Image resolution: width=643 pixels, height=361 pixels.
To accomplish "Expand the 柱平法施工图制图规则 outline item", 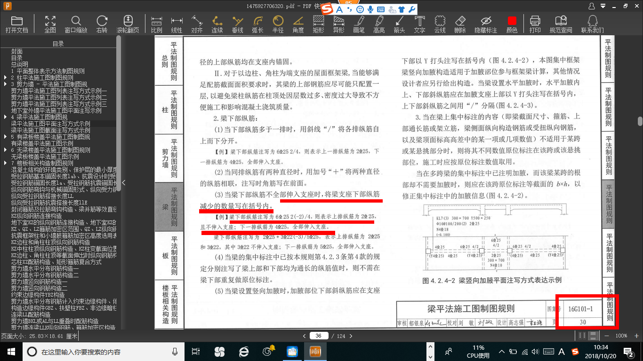I will pyautogui.click(x=5, y=78).
